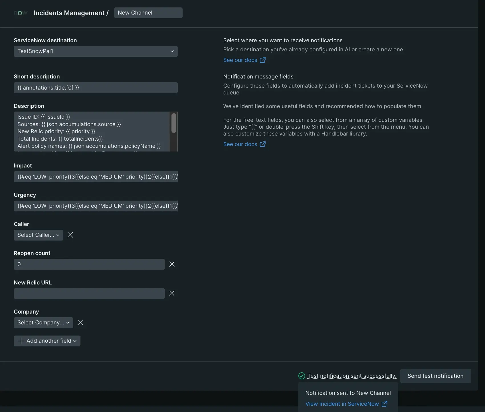Delete the New Relic URL field
This screenshot has height=412, width=485.
(x=172, y=293)
